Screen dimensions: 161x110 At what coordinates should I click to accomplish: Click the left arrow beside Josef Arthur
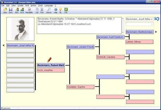[4, 45]
